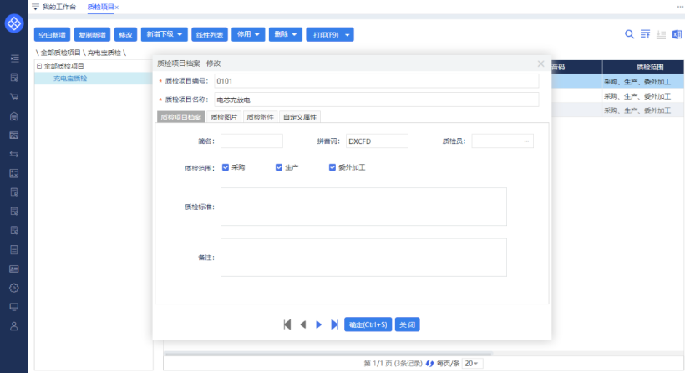Expand the 停用 dropdown arrow

(257, 34)
